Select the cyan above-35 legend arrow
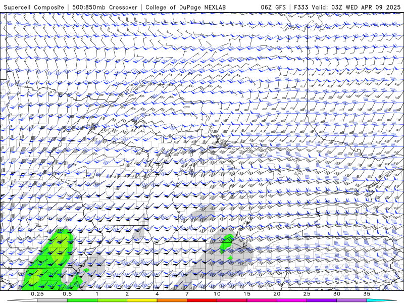 pos(382,300)
